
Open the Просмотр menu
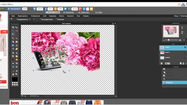tap(70, 16)
